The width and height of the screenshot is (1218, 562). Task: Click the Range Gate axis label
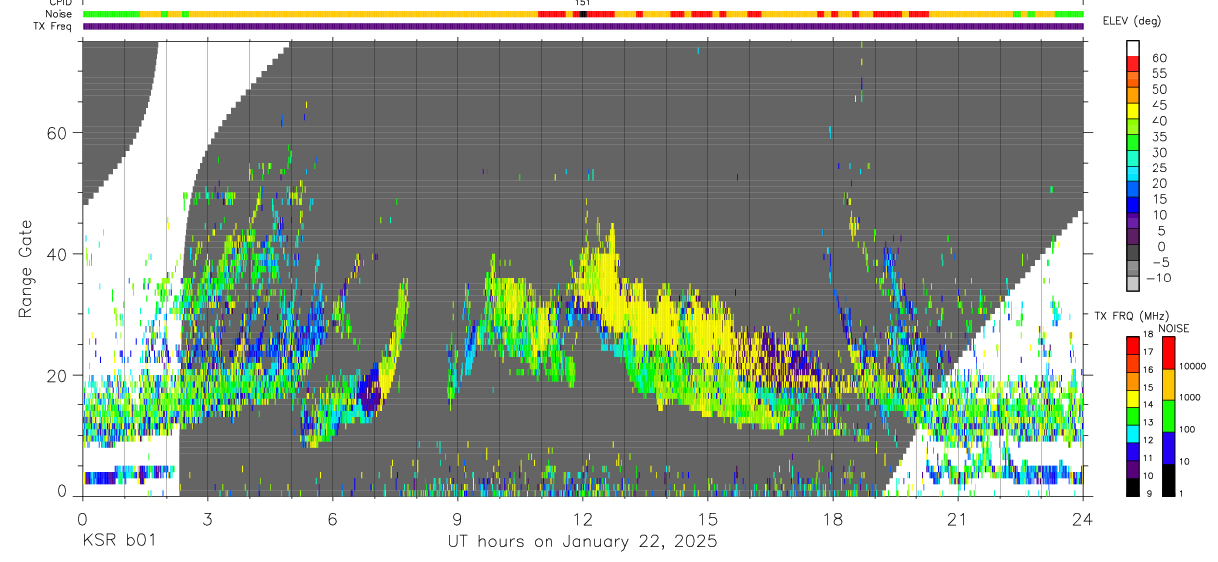tap(27, 270)
